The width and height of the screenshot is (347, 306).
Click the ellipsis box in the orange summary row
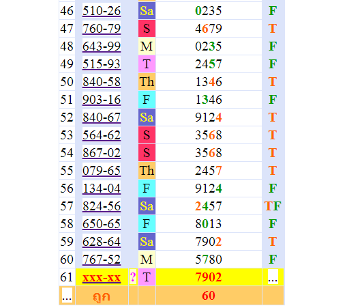pyautogui.click(x=67, y=296)
